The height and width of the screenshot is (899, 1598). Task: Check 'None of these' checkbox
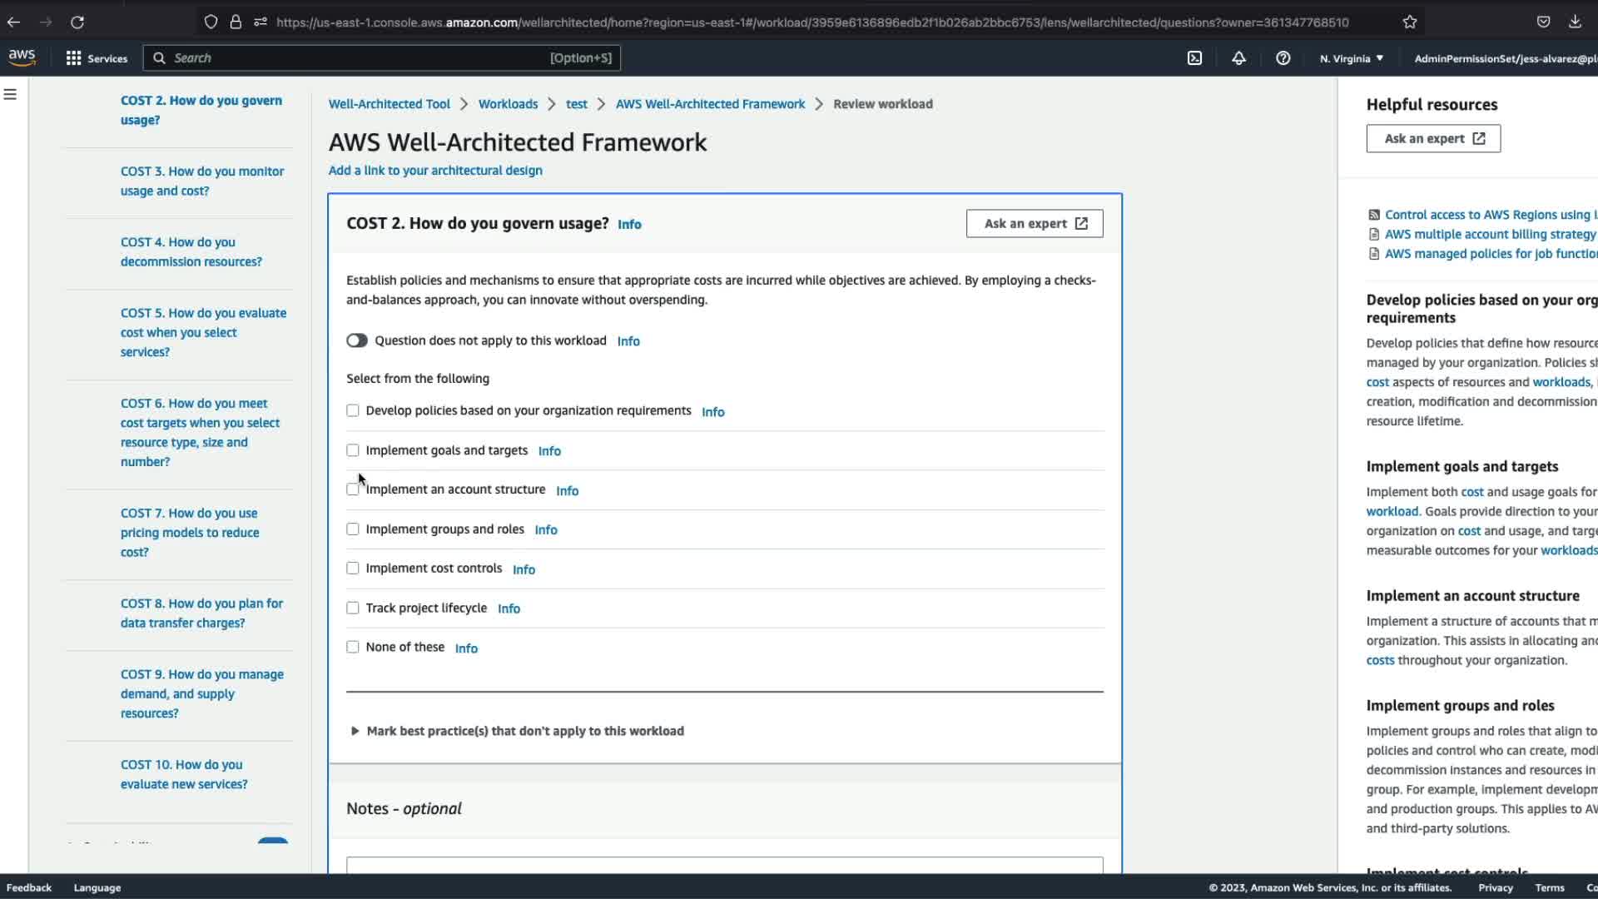(x=353, y=647)
